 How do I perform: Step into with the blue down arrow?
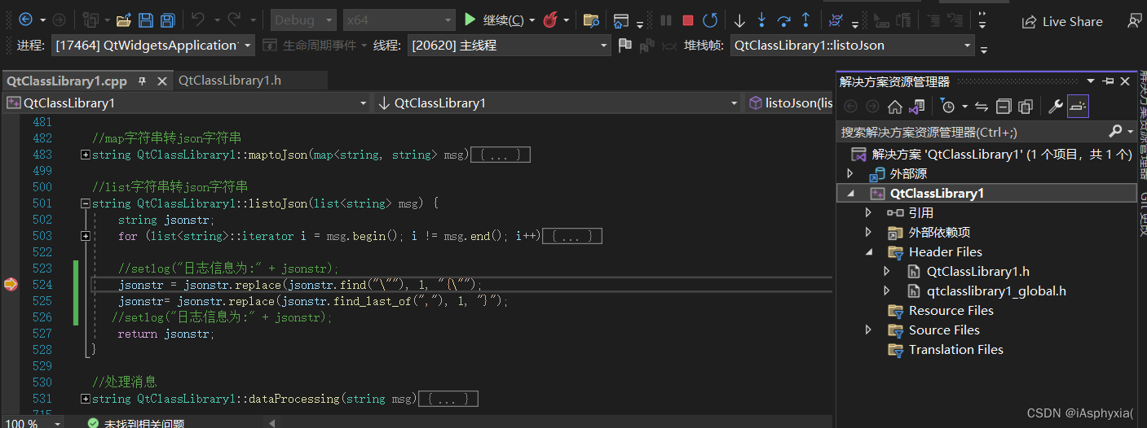pos(761,20)
